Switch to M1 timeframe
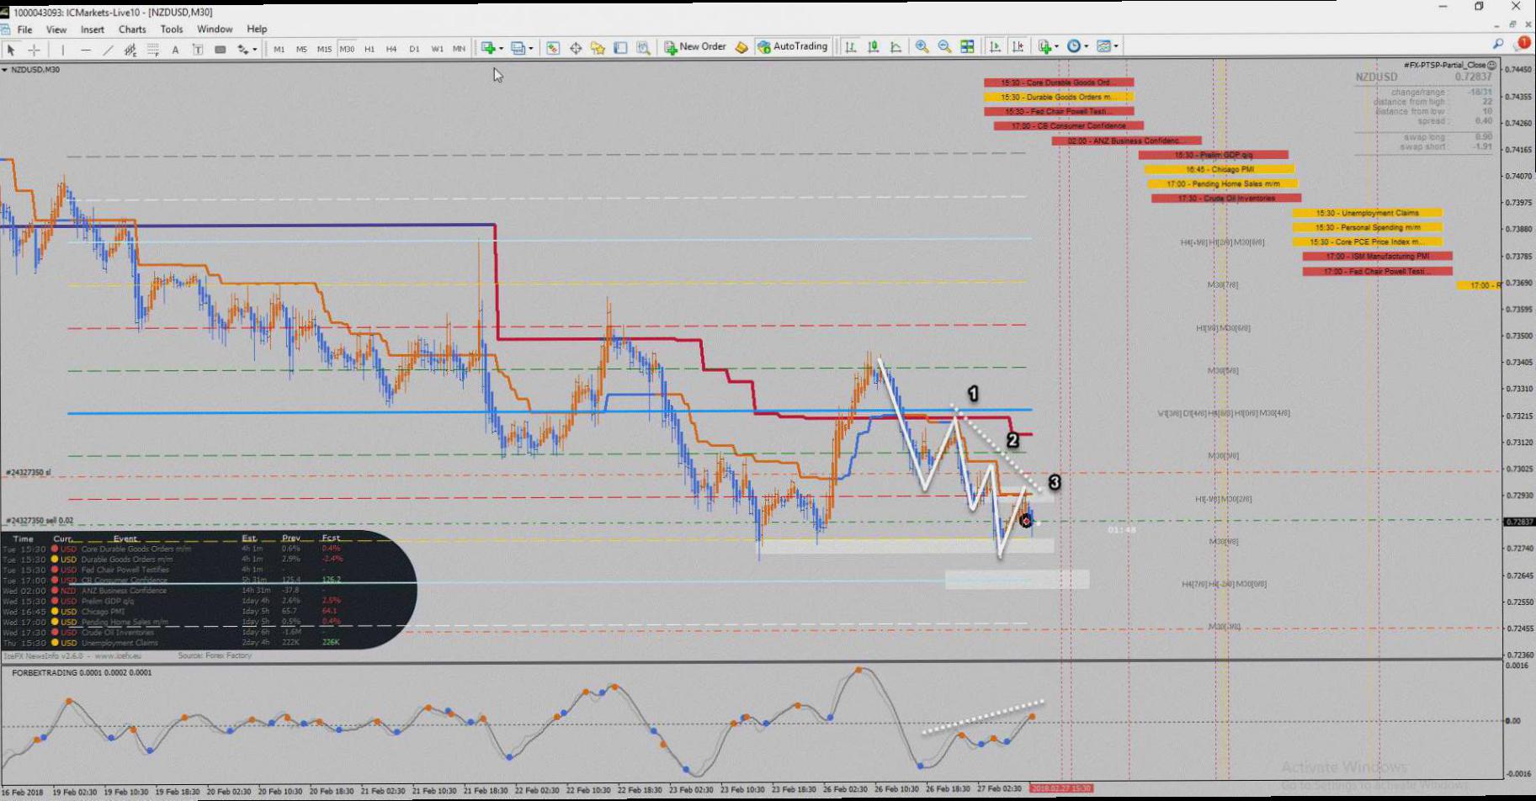The image size is (1536, 801). tap(279, 49)
